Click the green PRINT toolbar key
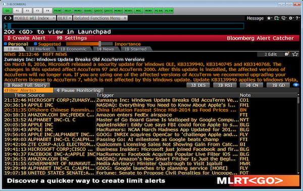This screenshot has height=191, width=303. click(x=58, y=11)
